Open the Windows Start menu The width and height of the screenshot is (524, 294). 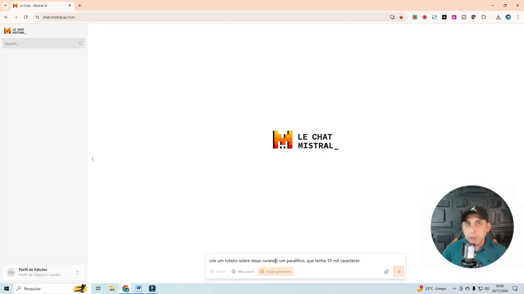click(x=7, y=289)
